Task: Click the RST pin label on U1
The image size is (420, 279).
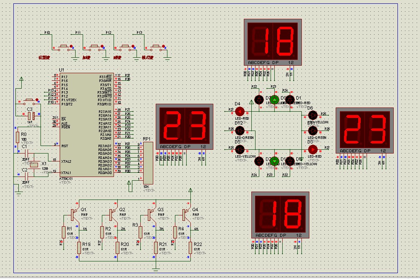Action: pyautogui.click(x=65, y=146)
